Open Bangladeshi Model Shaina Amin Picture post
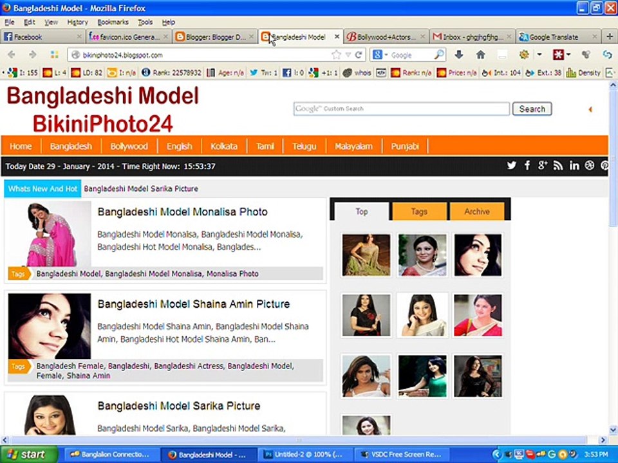Screen dimensions: 618x463 tap(194, 304)
